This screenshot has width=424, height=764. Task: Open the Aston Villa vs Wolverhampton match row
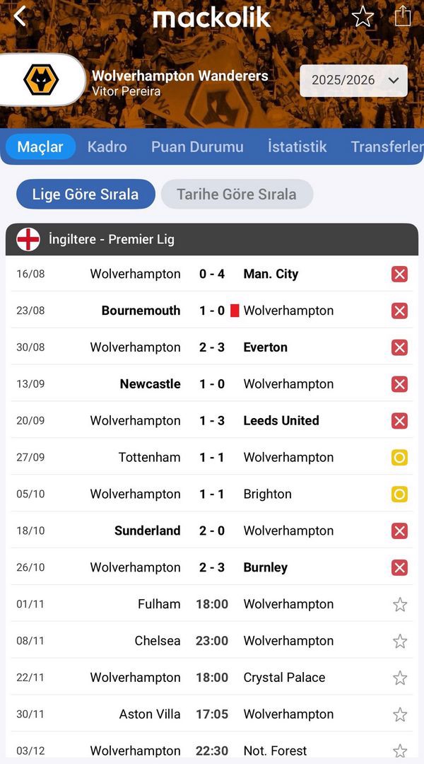212,714
